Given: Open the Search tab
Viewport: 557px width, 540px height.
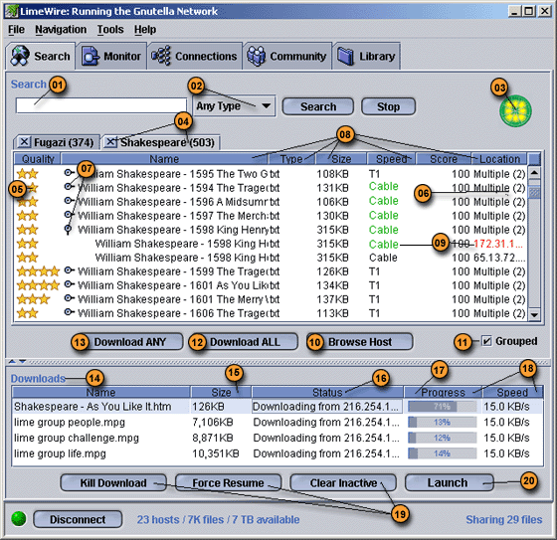Looking at the screenshot, I should 41,56.
